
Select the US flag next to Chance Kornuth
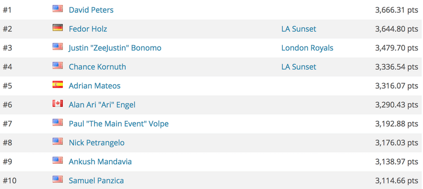[x=57, y=65]
